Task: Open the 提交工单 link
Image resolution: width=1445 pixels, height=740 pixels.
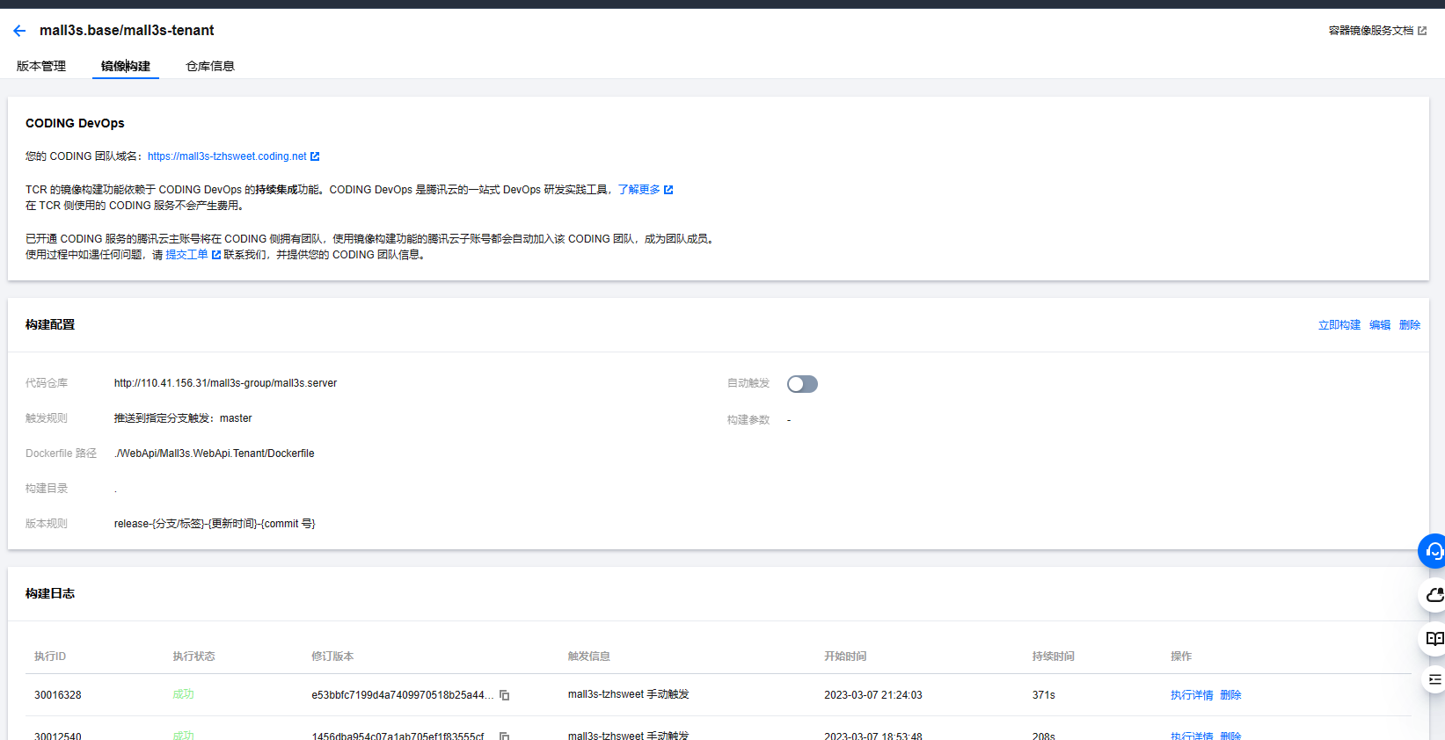Action: coord(186,255)
